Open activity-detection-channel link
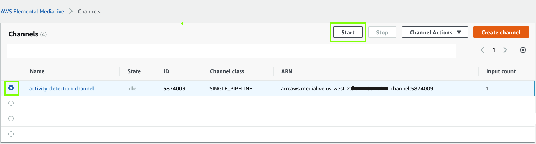The width and height of the screenshot is (536, 144). [x=62, y=89]
